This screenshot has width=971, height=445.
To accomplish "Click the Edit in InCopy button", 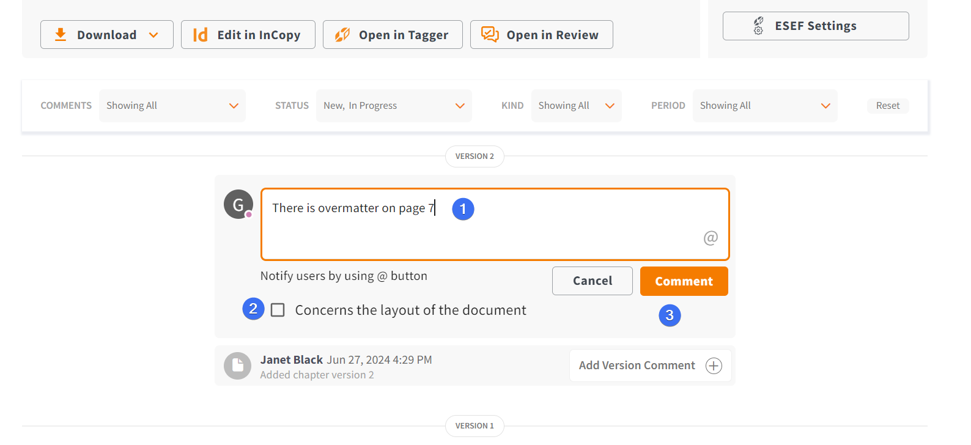I will pos(248,35).
